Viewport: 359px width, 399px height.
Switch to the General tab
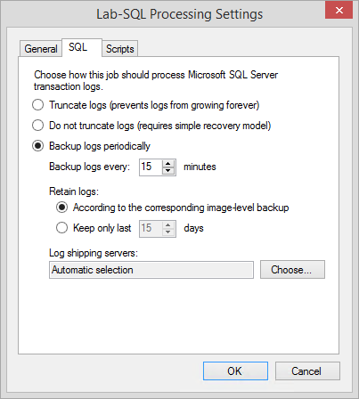click(x=41, y=49)
